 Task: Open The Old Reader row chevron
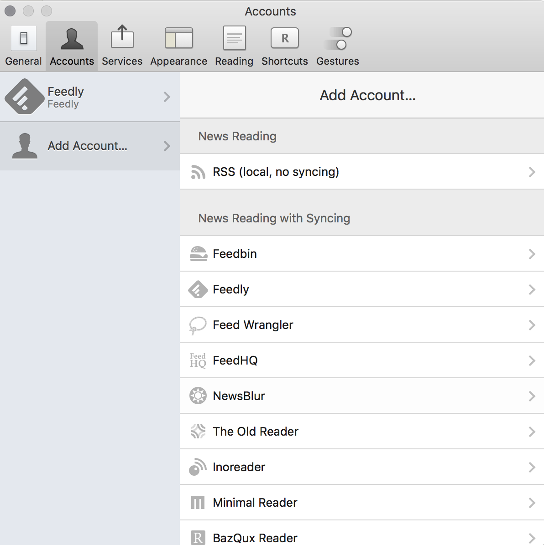[x=532, y=432]
